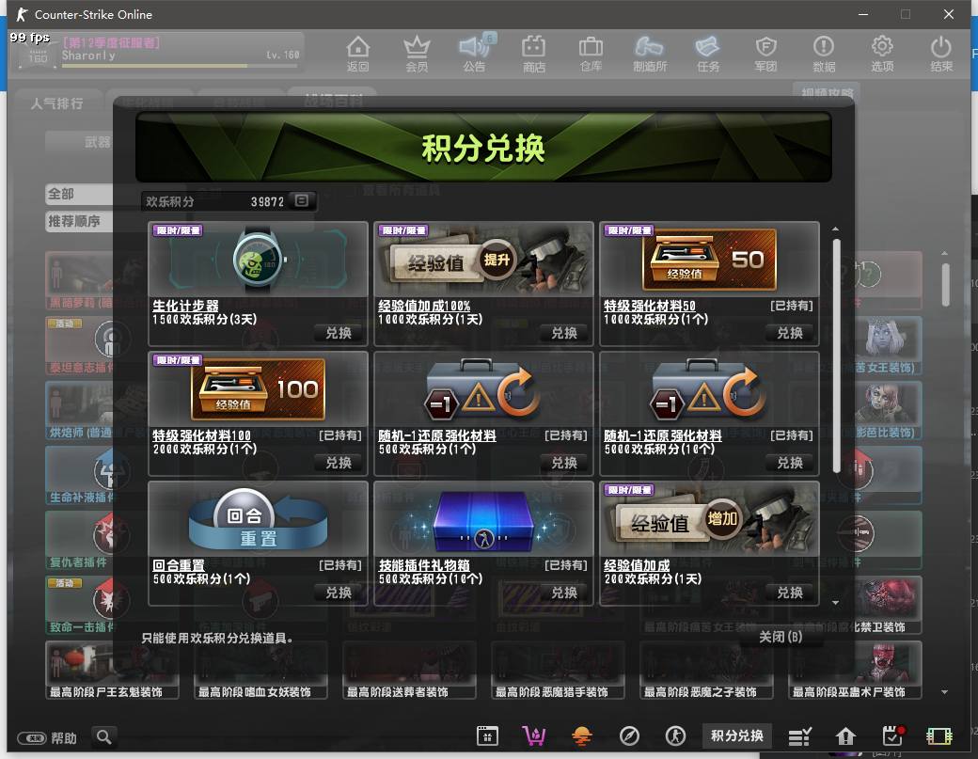Click the compass icon in bottom bar
This screenshot has width=978, height=759.
click(x=629, y=735)
